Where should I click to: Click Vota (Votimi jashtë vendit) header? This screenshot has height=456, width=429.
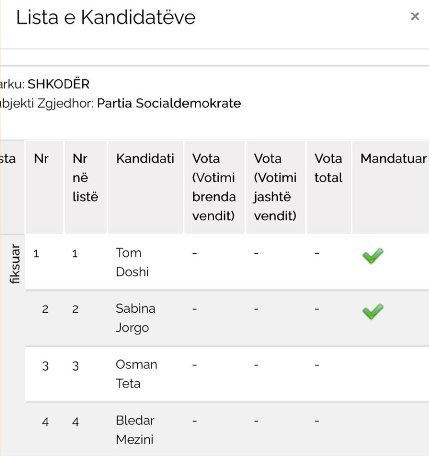pyautogui.click(x=275, y=187)
